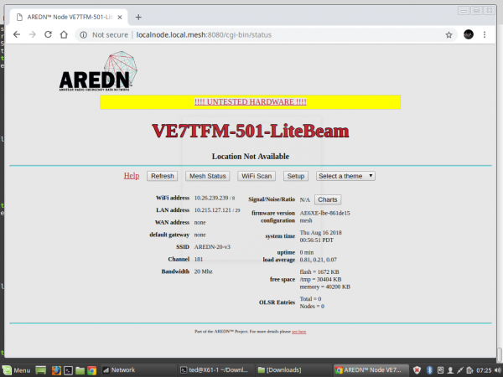
Task: Click the Refresh button
Action: pyautogui.click(x=163, y=176)
